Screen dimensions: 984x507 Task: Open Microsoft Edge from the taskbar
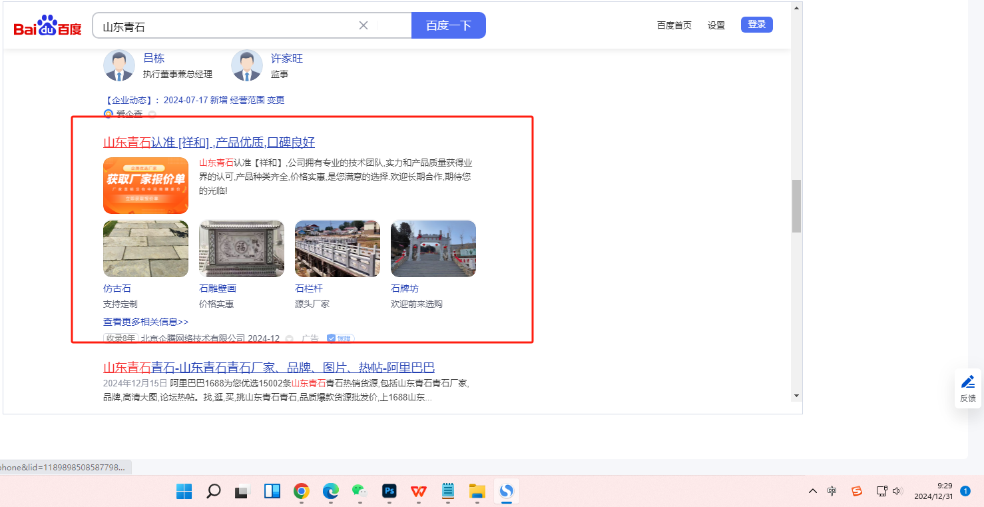(331, 492)
